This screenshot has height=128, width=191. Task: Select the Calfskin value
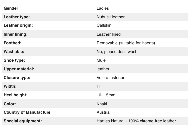pyautogui.click(x=104, y=25)
